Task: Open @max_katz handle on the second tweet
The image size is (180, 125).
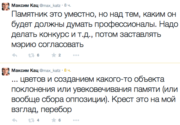Action: pyautogui.click(x=50, y=70)
